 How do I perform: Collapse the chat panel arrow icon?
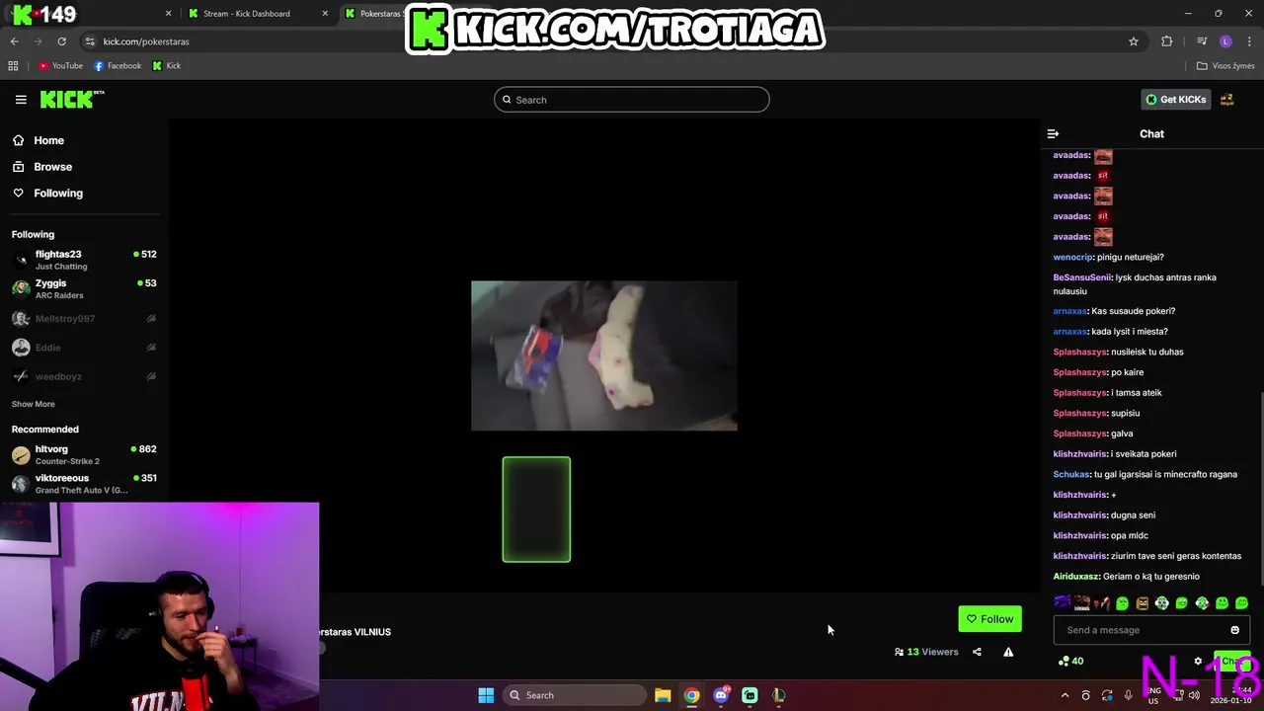(x=1053, y=134)
